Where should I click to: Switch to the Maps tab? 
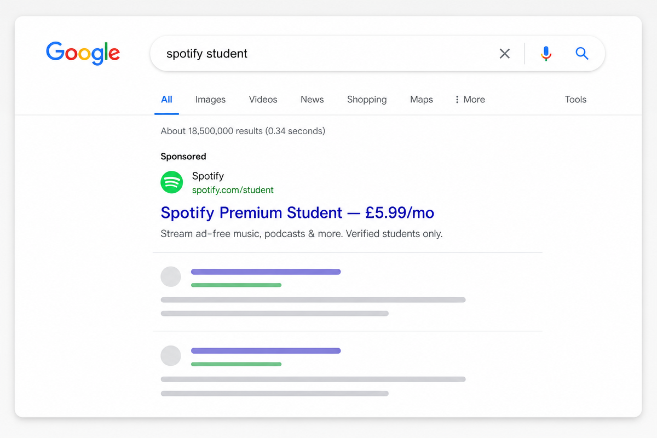pos(422,100)
